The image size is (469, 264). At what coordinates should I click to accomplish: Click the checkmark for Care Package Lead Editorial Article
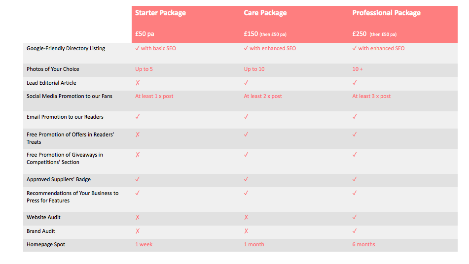pos(246,82)
